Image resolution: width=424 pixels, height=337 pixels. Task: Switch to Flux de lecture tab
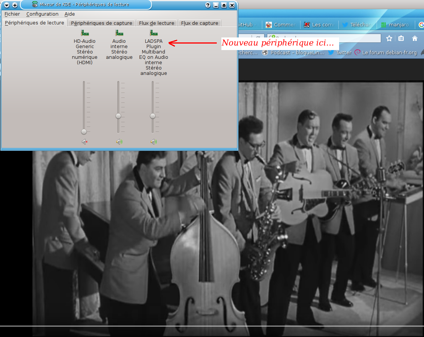coord(157,23)
